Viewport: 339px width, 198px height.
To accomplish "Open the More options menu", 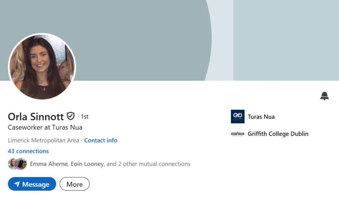I will [x=74, y=184].
